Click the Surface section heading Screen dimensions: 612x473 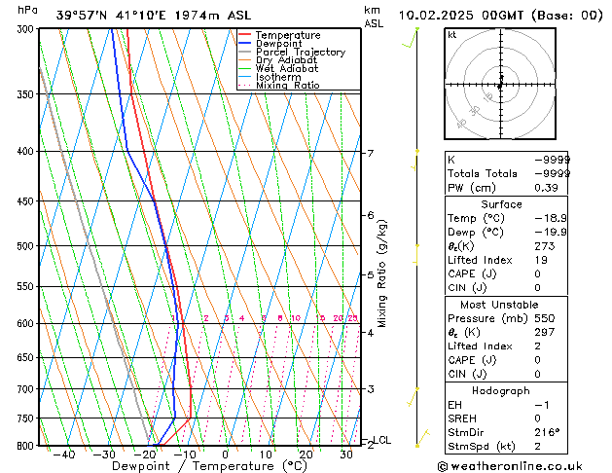click(501, 204)
